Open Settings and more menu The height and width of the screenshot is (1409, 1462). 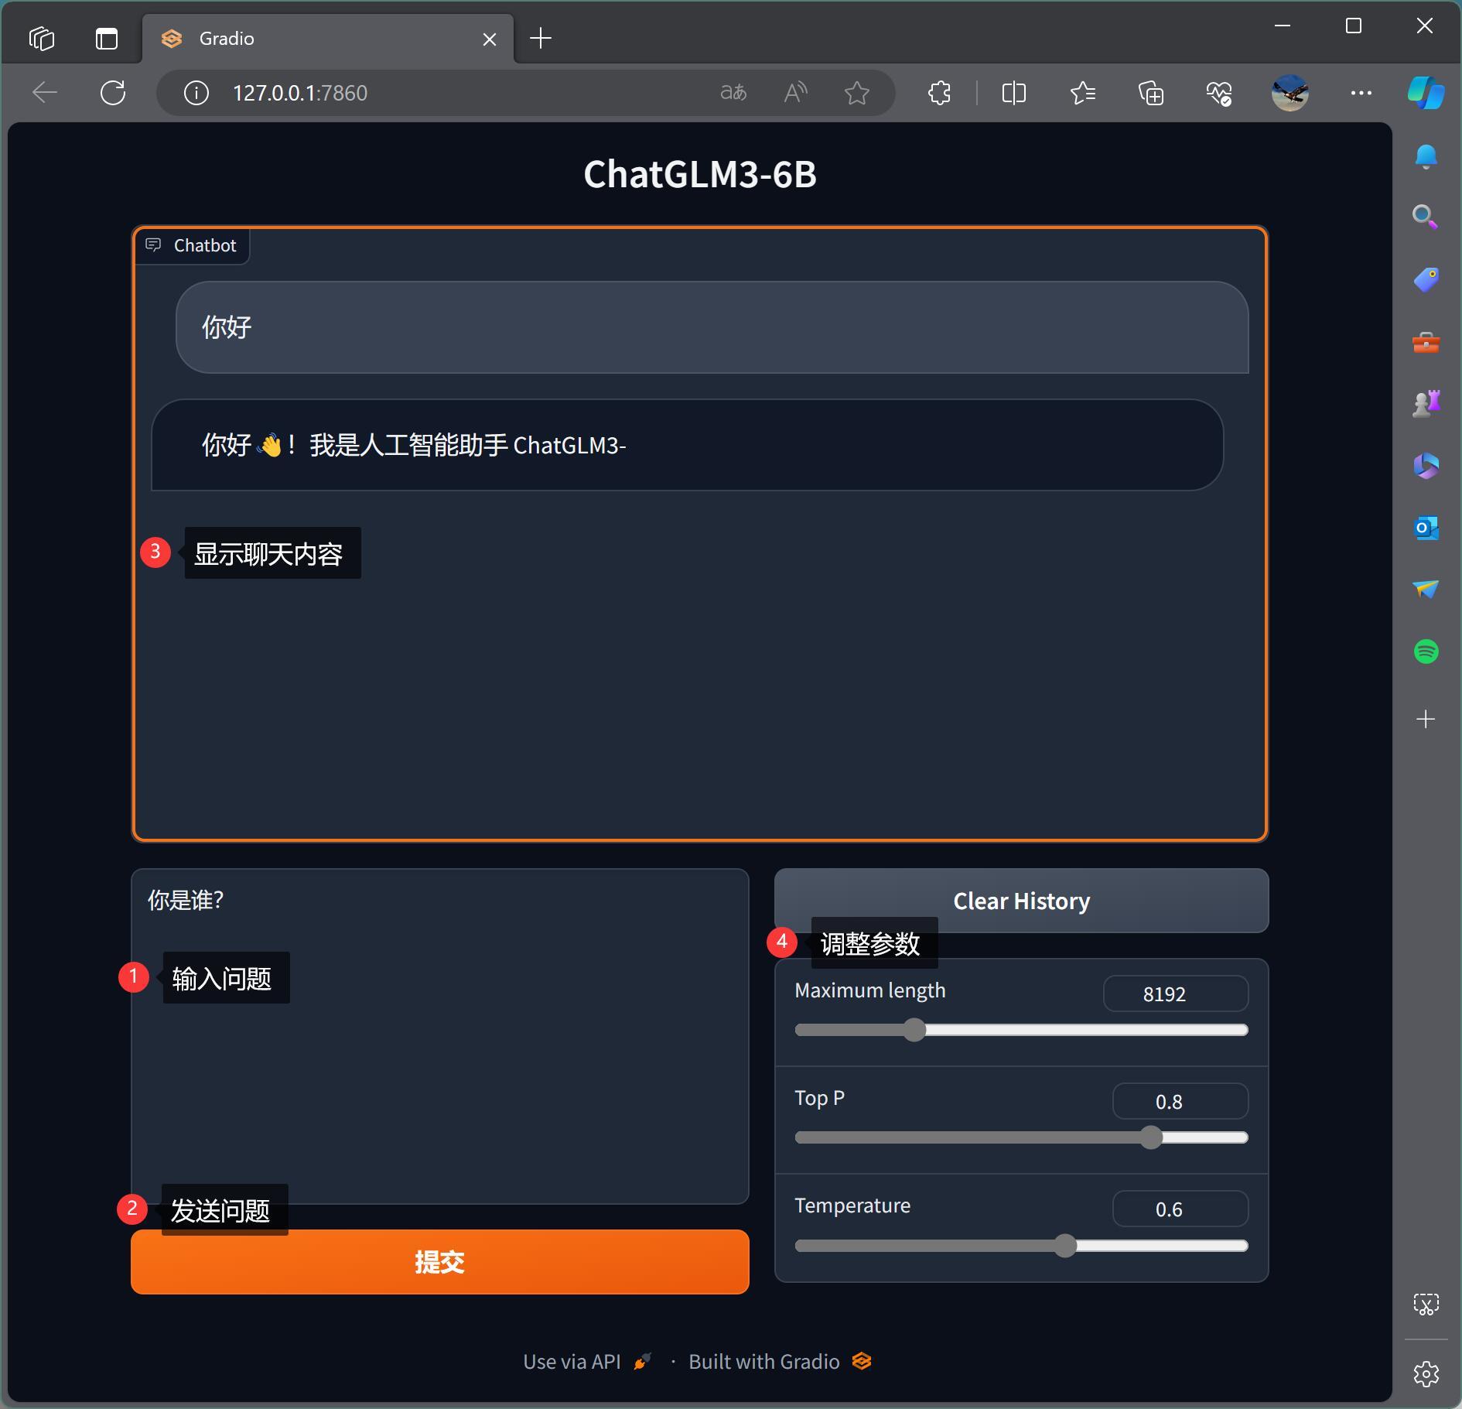point(1361,93)
